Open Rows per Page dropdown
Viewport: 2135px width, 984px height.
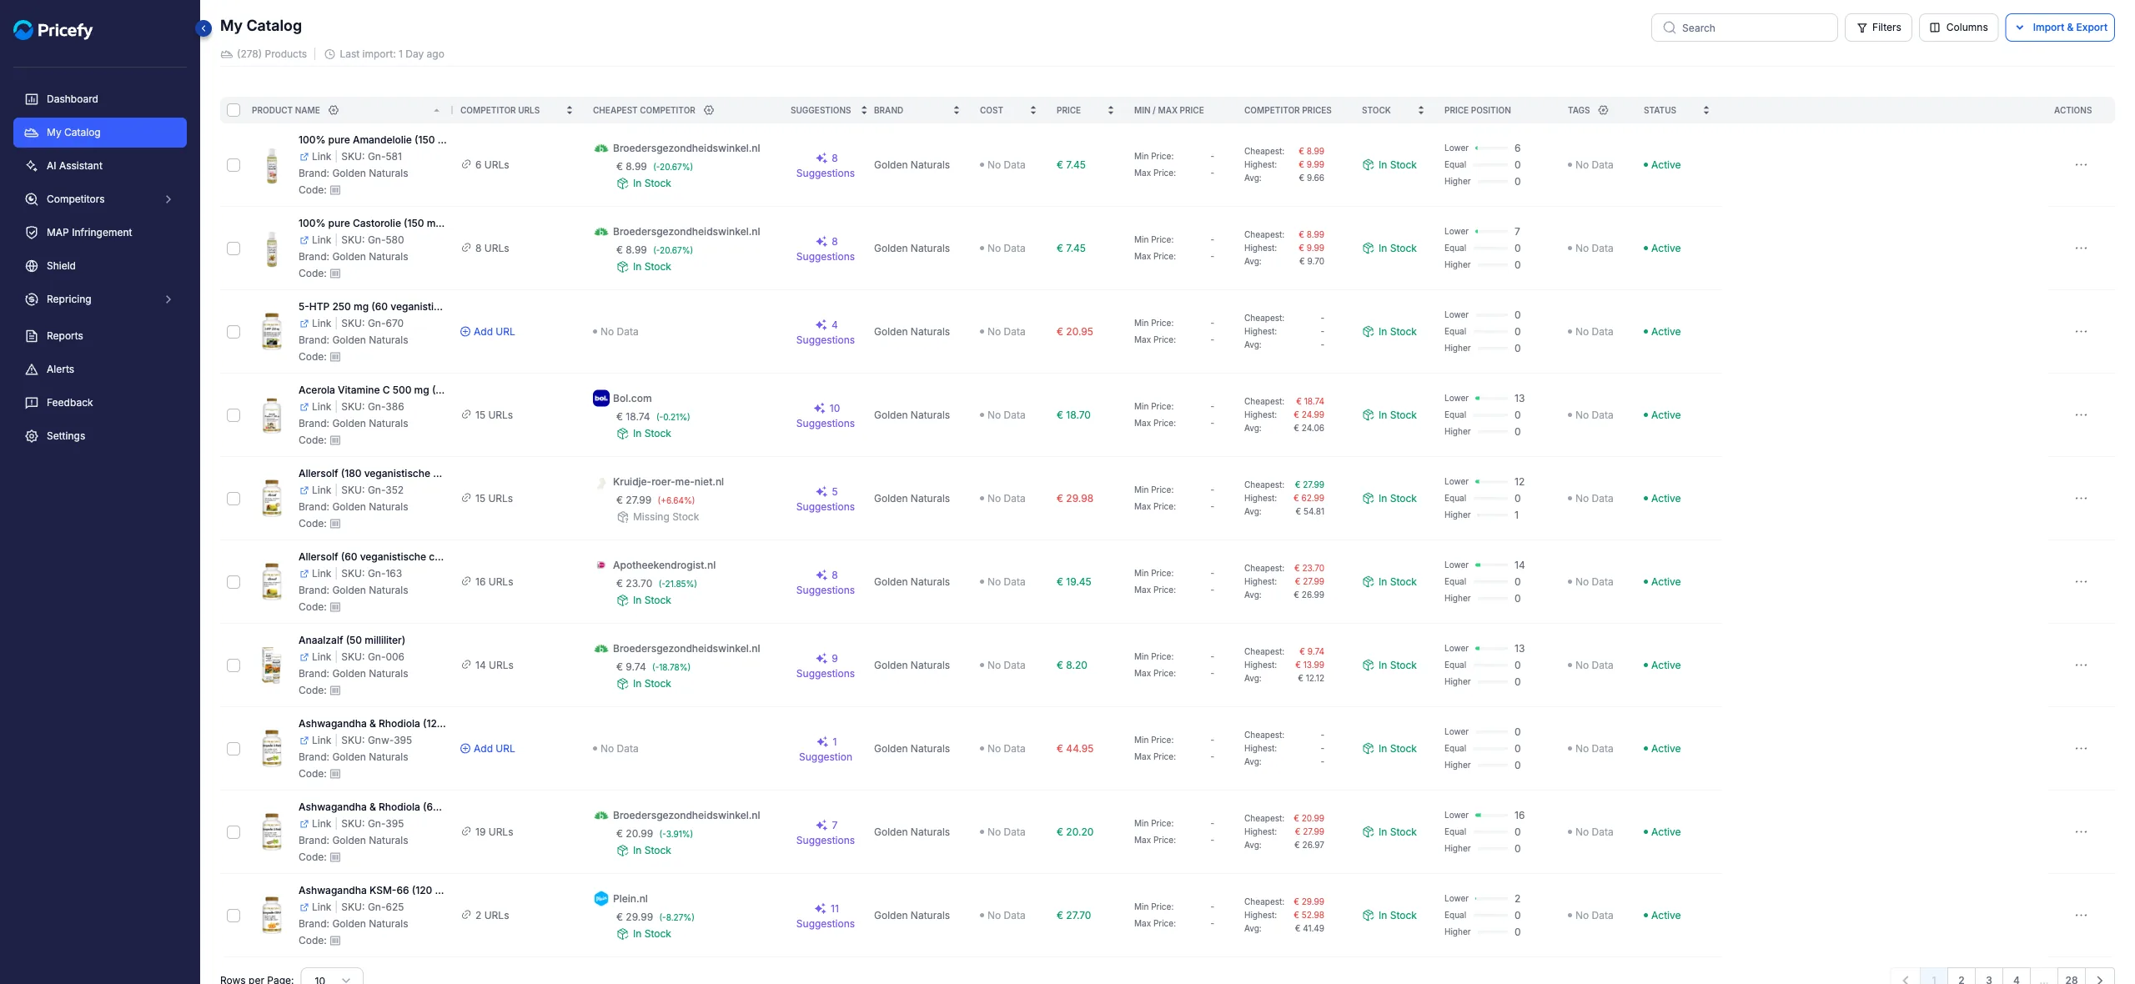332,977
